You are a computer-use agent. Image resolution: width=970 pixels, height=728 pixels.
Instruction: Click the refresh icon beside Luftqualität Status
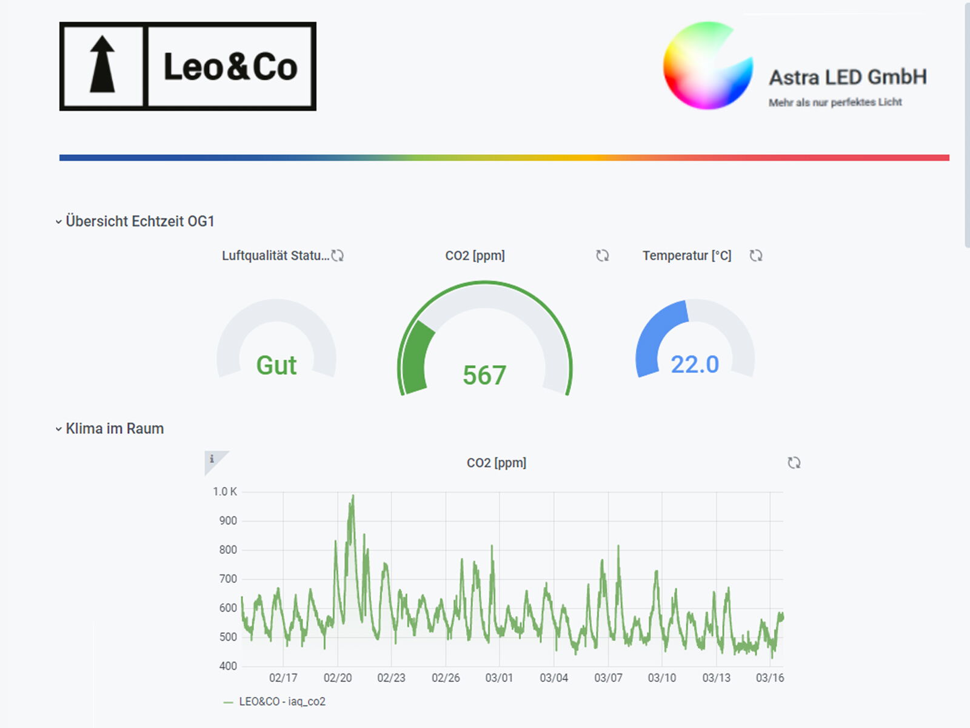click(x=338, y=256)
